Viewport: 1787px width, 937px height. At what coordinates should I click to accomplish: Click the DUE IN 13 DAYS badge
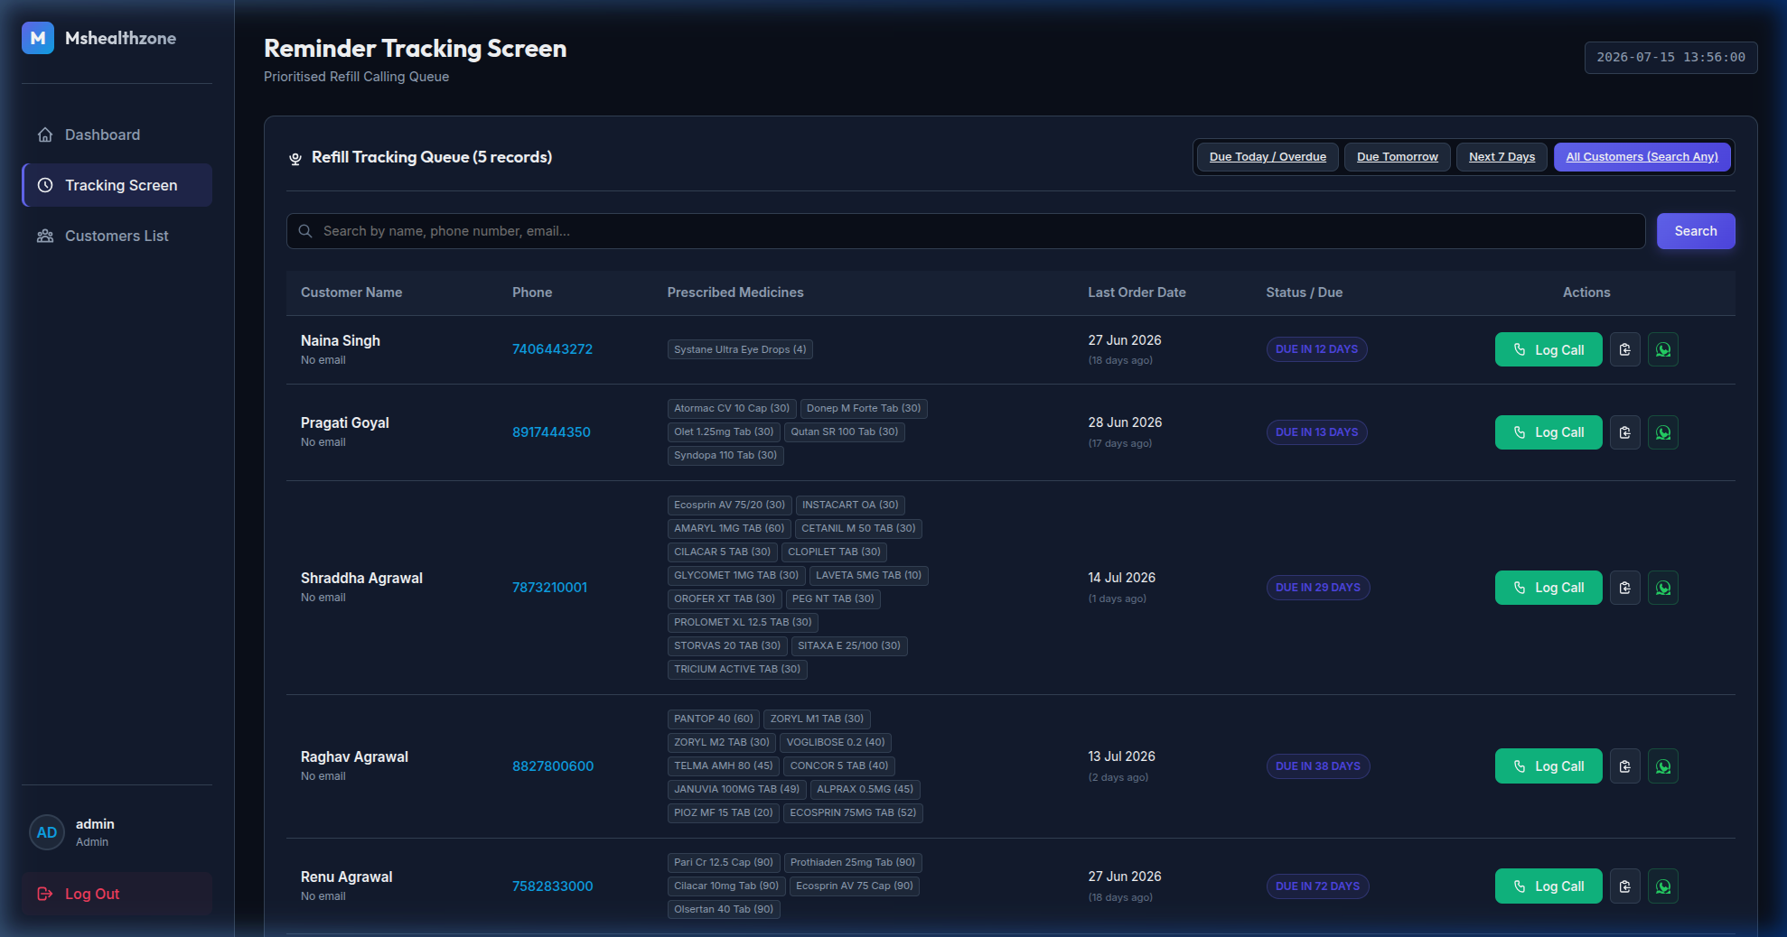[1316, 432]
